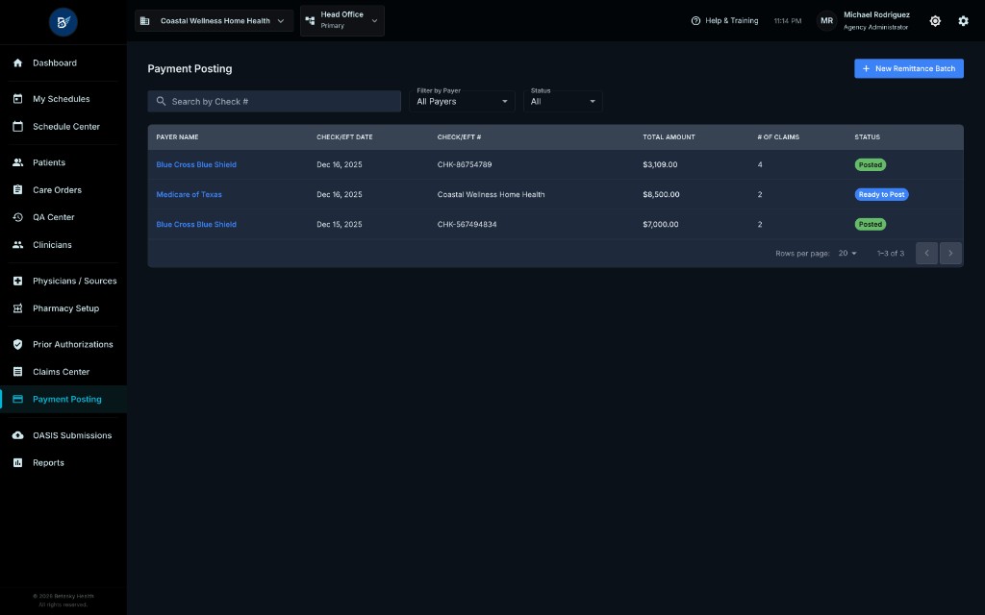Click the agency building icon
This screenshot has width=985, height=615.
tap(144, 21)
